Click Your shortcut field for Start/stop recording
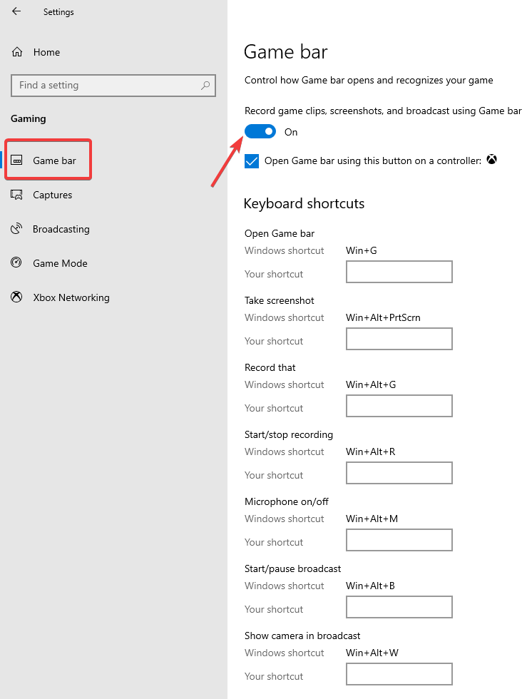527x699 pixels. click(x=399, y=473)
